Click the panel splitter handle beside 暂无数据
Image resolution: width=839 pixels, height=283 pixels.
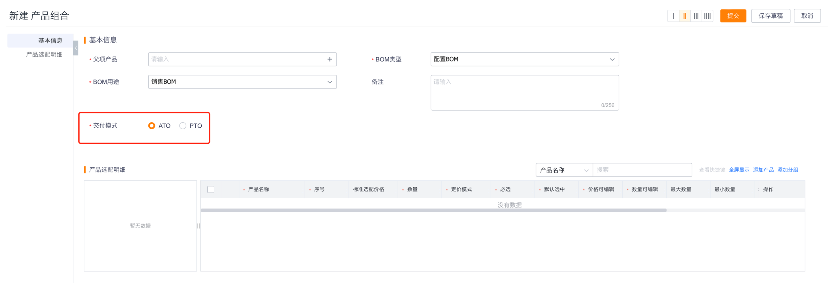pyautogui.click(x=199, y=226)
